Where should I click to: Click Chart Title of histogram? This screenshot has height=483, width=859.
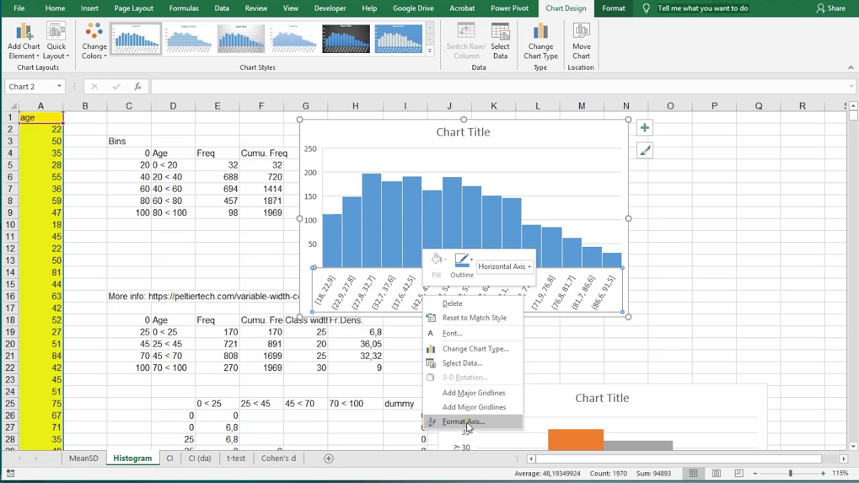(463, 132)
